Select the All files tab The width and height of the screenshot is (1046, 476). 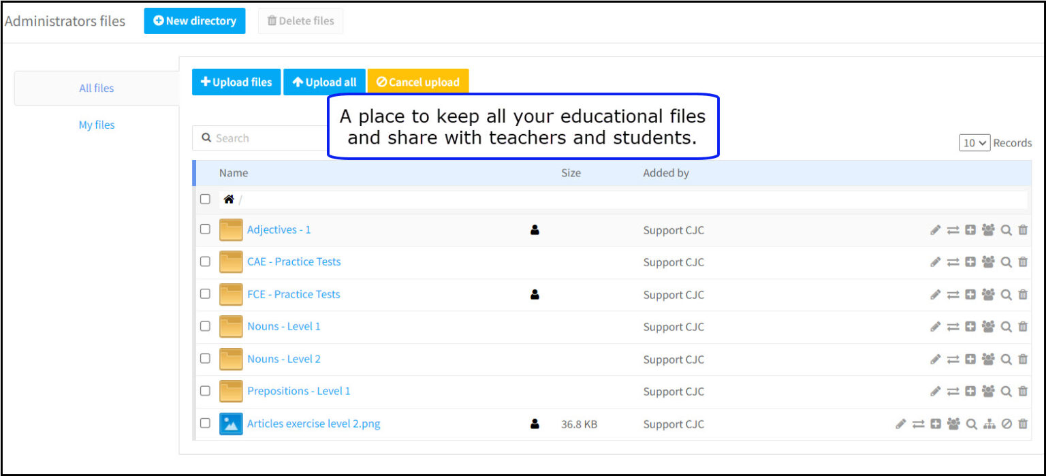click(x=96, y=88)
